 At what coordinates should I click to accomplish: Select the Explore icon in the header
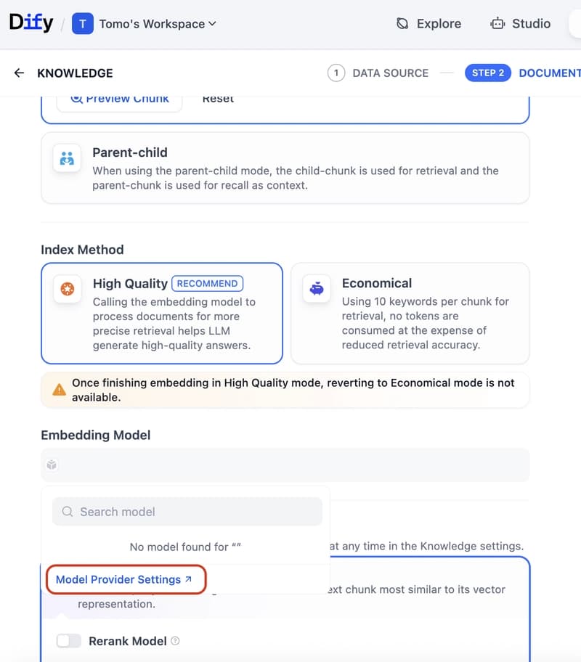pos(402,23)
